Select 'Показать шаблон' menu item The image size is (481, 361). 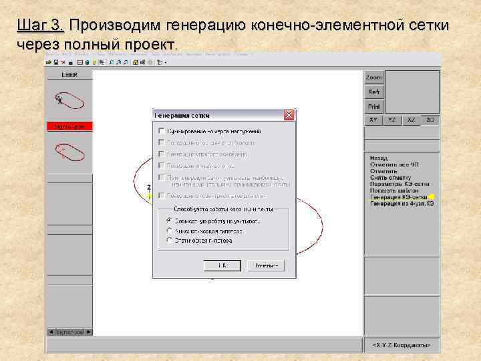tap(394, 191)
